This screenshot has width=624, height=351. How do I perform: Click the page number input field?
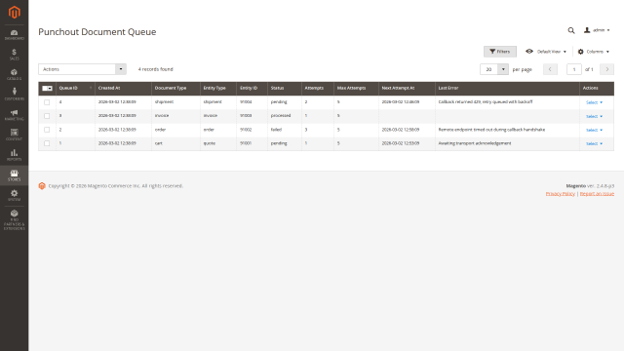click(x=574, y=69)
